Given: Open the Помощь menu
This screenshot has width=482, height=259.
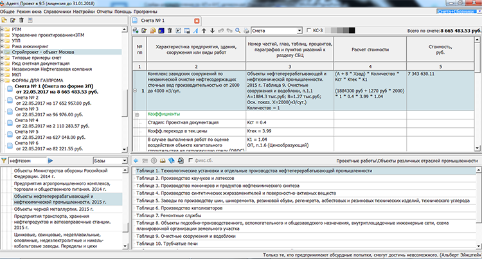Looking at the screenshot, I should tap(123, 12).
